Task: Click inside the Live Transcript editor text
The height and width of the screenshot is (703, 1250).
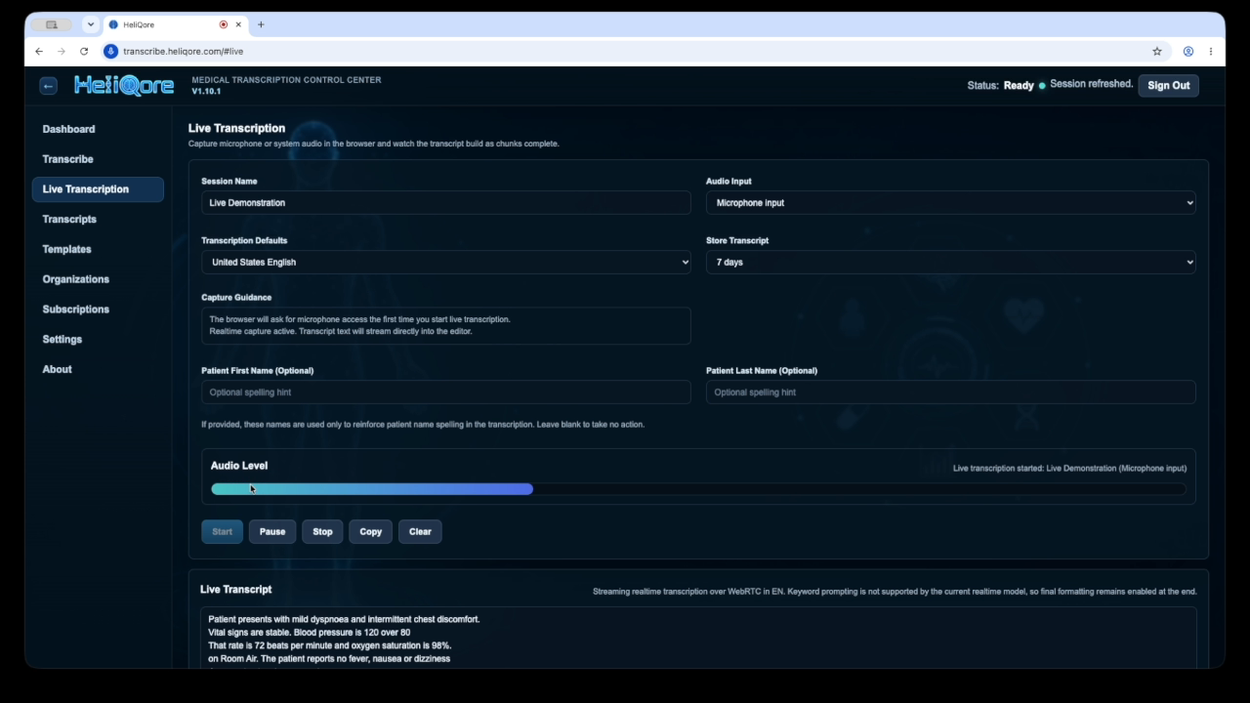Action: pyautogui.click(x=698, y=639)
